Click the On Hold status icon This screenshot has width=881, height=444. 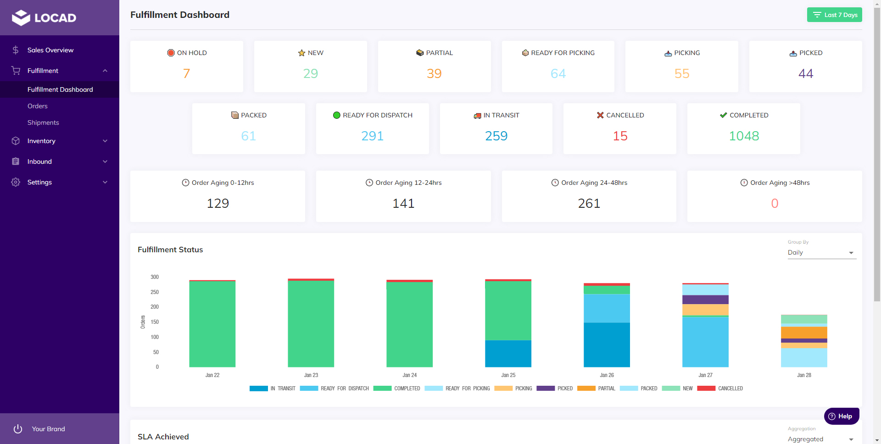pyautogui.click(x=171, y=53)
